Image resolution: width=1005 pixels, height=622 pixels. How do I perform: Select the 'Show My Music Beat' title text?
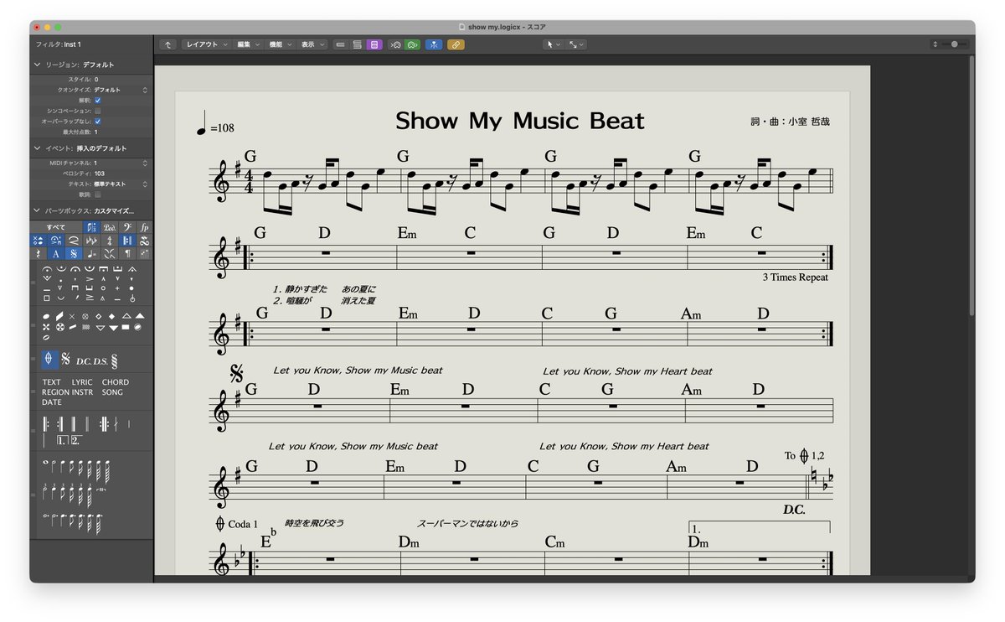[x=519, y=121]
